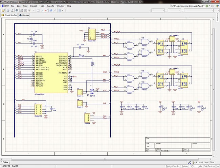
Task: Click the title block in schematic sheet
Action: coord(178,144)
